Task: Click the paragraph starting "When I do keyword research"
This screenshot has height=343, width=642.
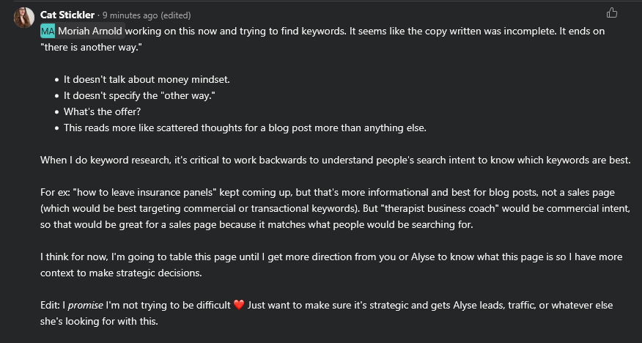Action: (336, 160)
